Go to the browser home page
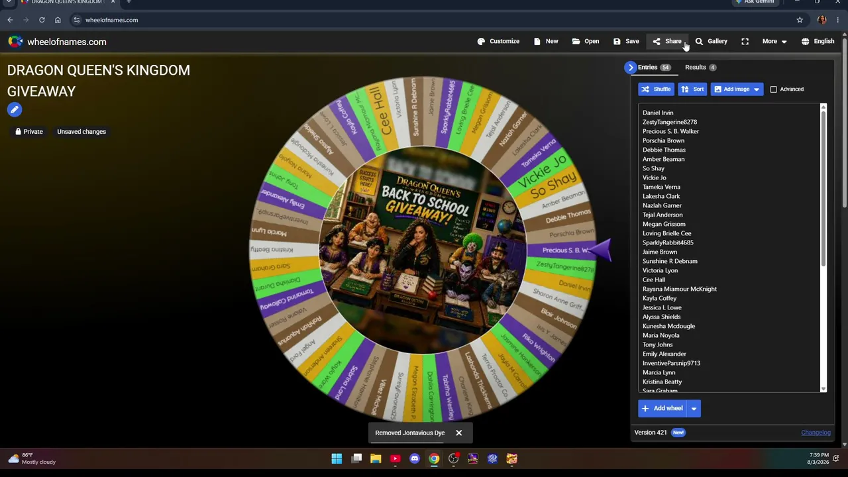Viewport: 848px width, 477px height. (x=58, y=20)
